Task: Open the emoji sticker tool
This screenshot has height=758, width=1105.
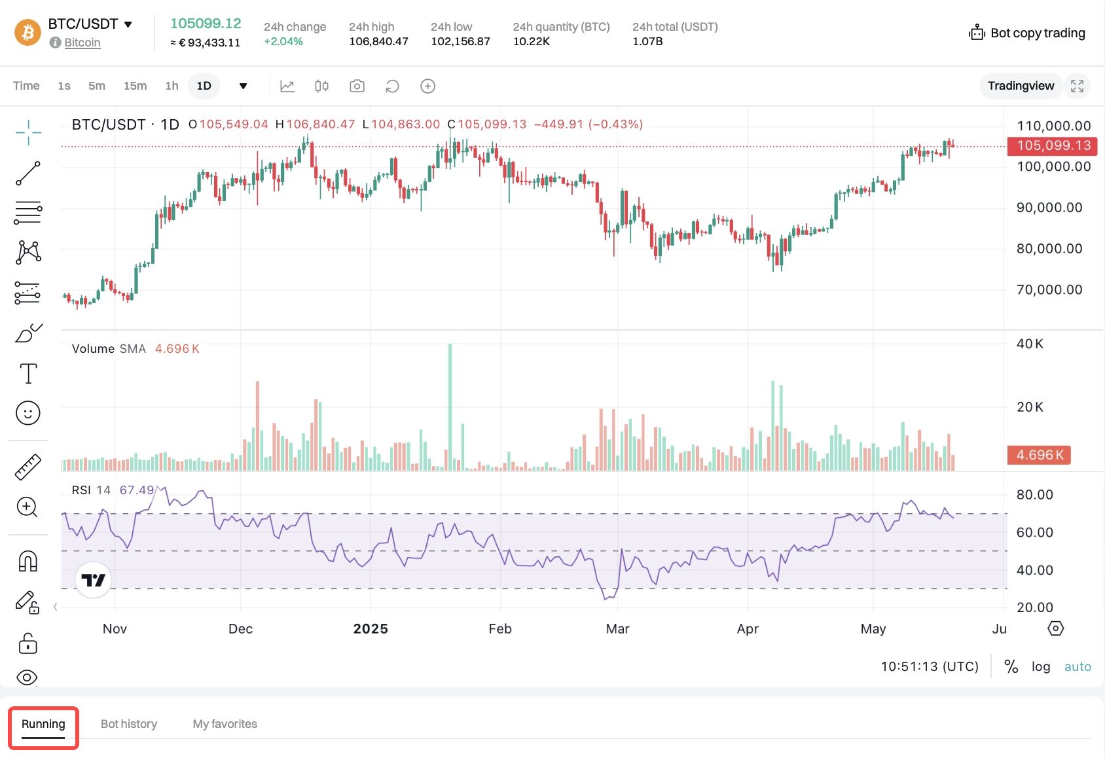Action: pos(28,413)
